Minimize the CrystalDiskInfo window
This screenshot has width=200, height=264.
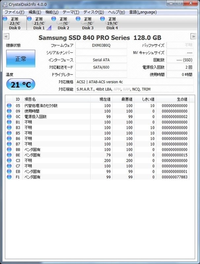tap(171, 3)
